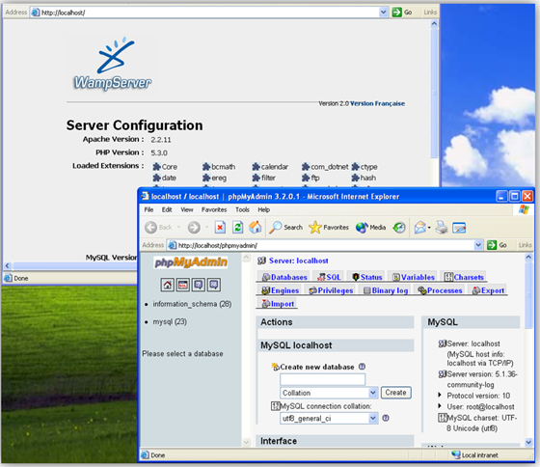This screenshot has width=540, height=467.
Task: Open the Mail icon dropdown arrow
Action: point(429,228)
